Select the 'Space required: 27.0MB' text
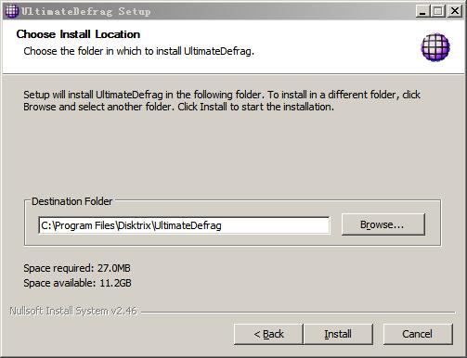The width and height of the screenshot is (467, 358). click(77, 268)
